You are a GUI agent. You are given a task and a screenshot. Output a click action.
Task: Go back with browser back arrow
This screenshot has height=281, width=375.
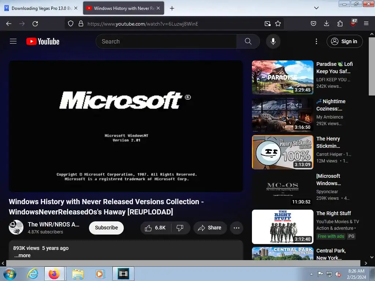point(9,24)
